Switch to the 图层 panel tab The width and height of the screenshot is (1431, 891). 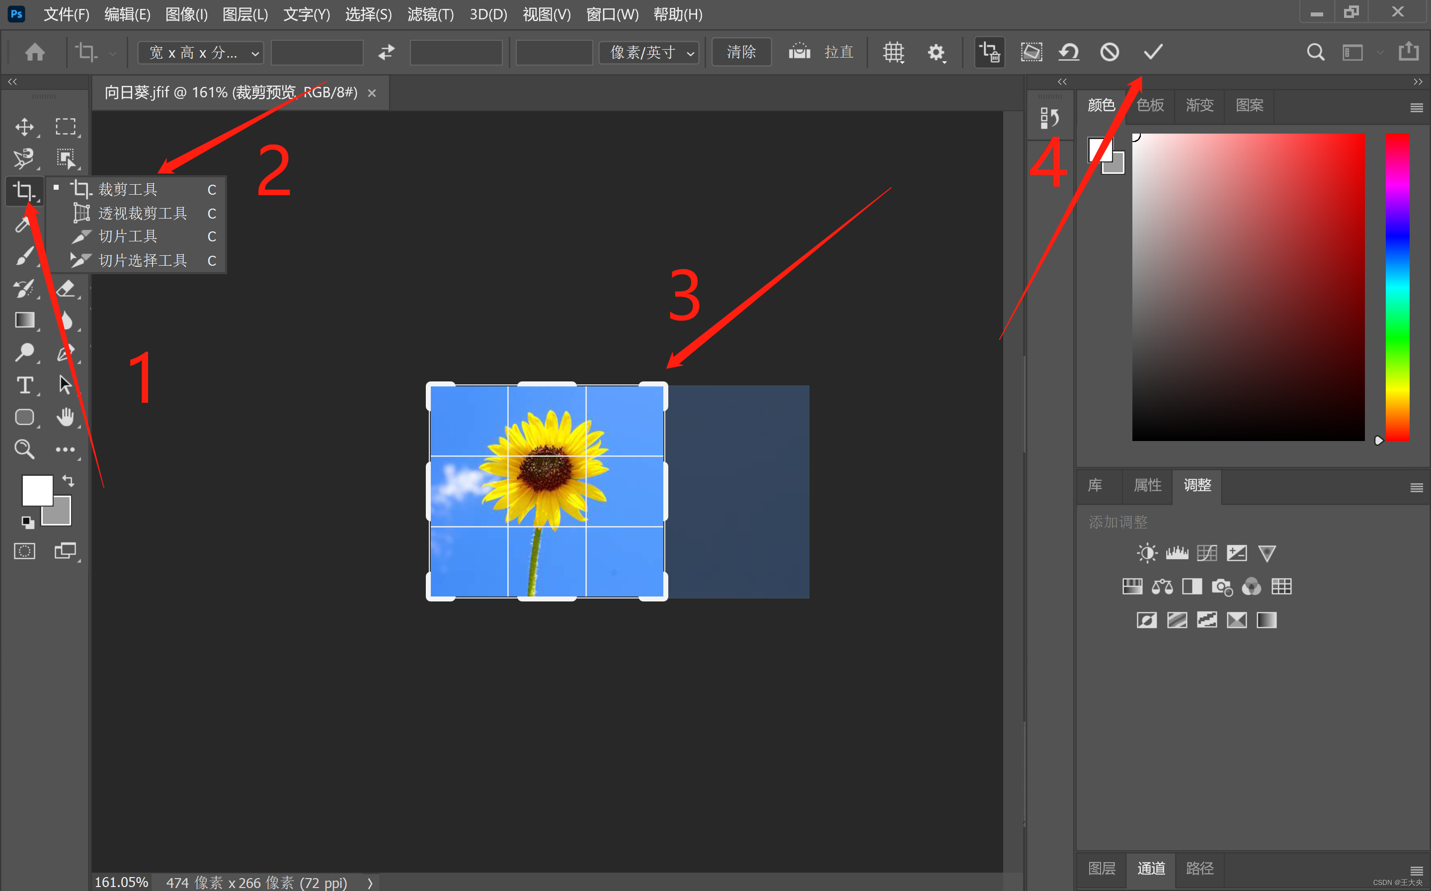(x=1101, y=868)
